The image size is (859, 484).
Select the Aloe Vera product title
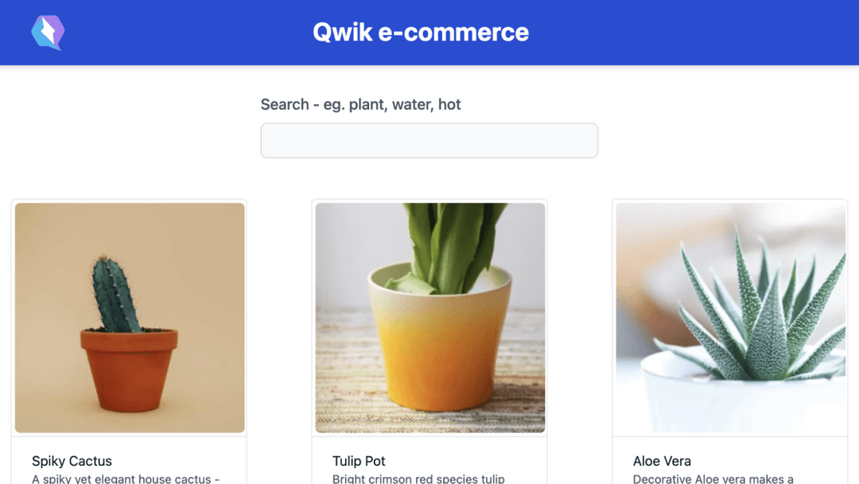[662, 461]
